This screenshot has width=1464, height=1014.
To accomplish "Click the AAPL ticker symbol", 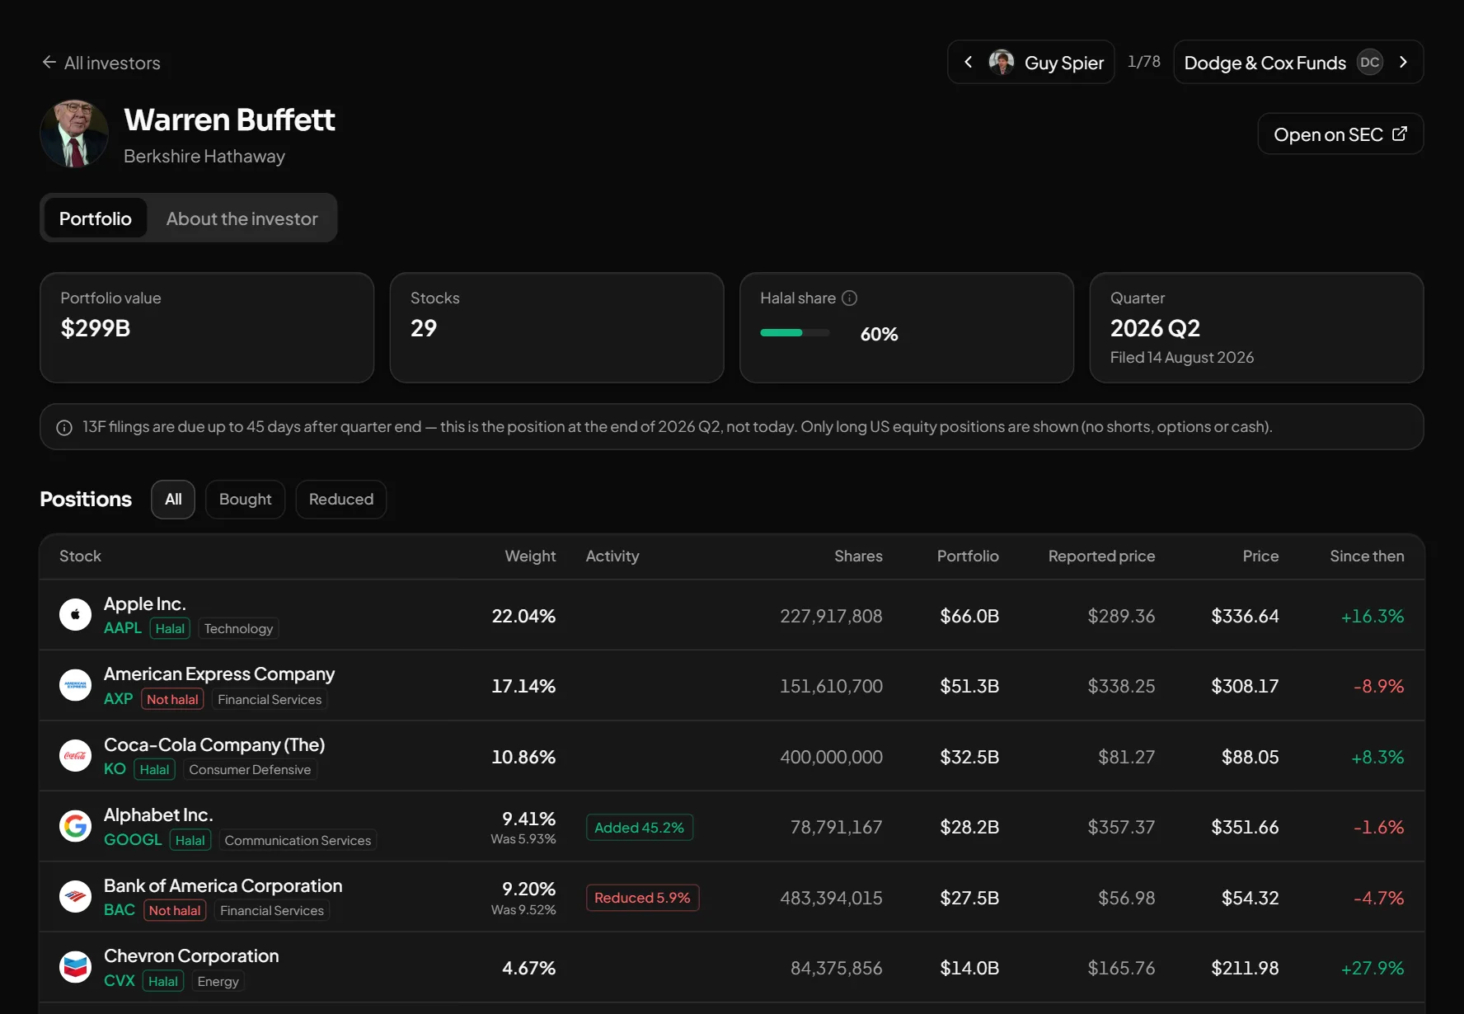I will click(x=123, y=627).
